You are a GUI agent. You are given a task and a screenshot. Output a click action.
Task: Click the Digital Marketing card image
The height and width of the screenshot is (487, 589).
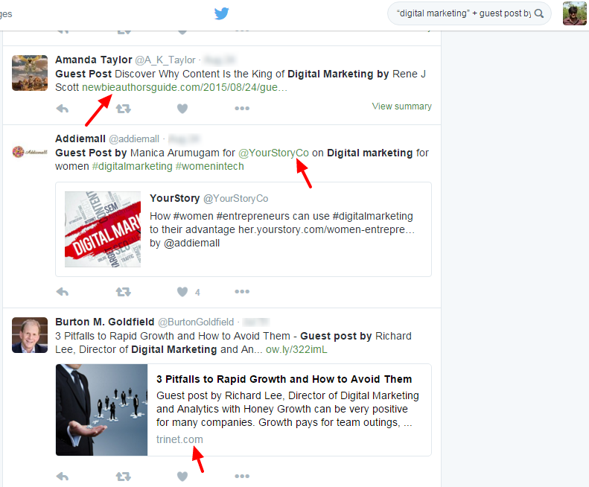(103, 229)
